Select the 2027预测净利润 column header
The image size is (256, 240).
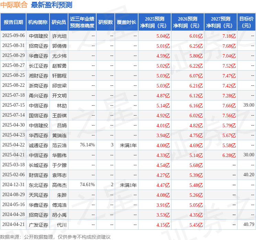[x=221, y=22]
